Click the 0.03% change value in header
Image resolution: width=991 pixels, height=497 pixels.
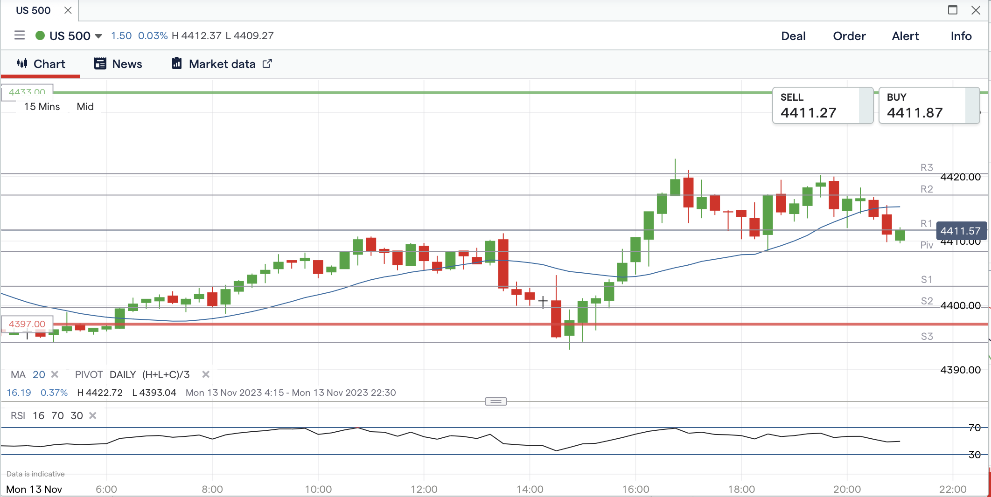pos(153,36)
